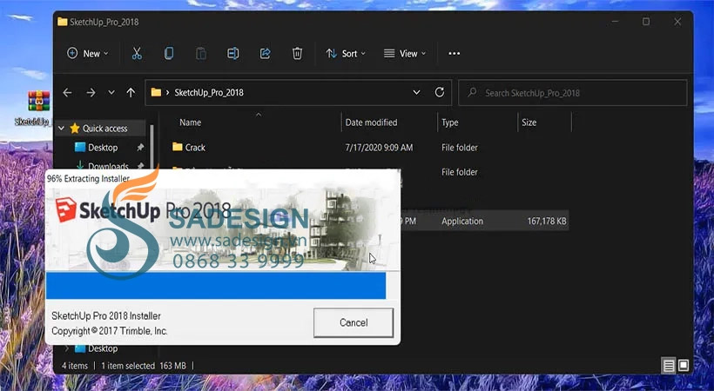
Task: Select the lower Desktop sidebar entry
Action: (103, 348)
